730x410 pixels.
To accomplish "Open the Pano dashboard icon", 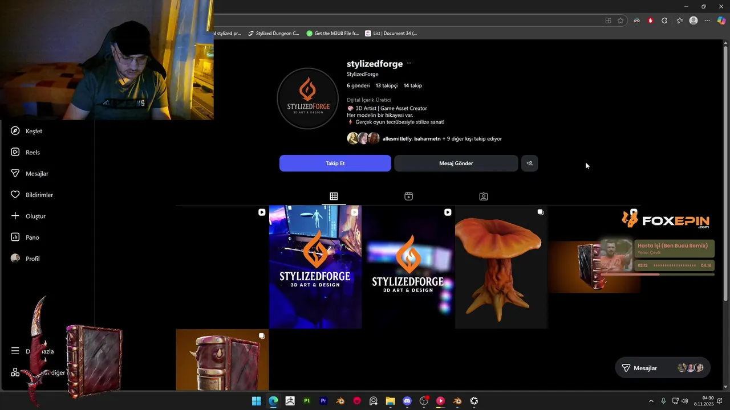I will pos(15,237).
